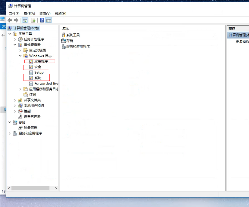Click the 性能 performance icon
249x207 pixels.
(x=20, y=111)
